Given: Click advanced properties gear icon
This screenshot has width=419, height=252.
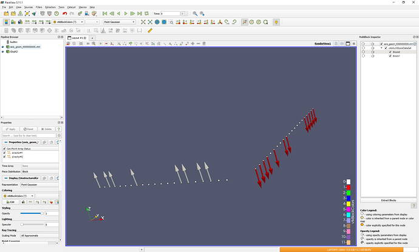Looking at the screenshot, I should pos(59,136).
